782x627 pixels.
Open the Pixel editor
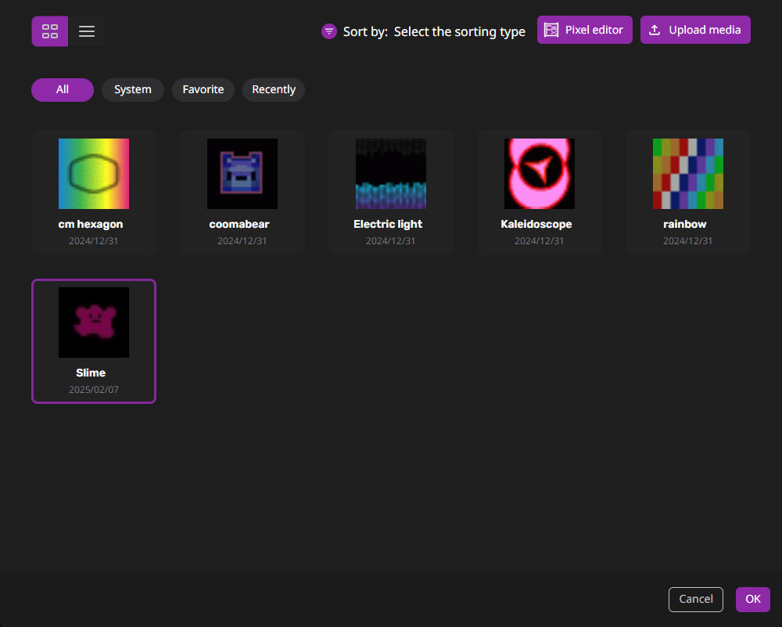[584, 30]
